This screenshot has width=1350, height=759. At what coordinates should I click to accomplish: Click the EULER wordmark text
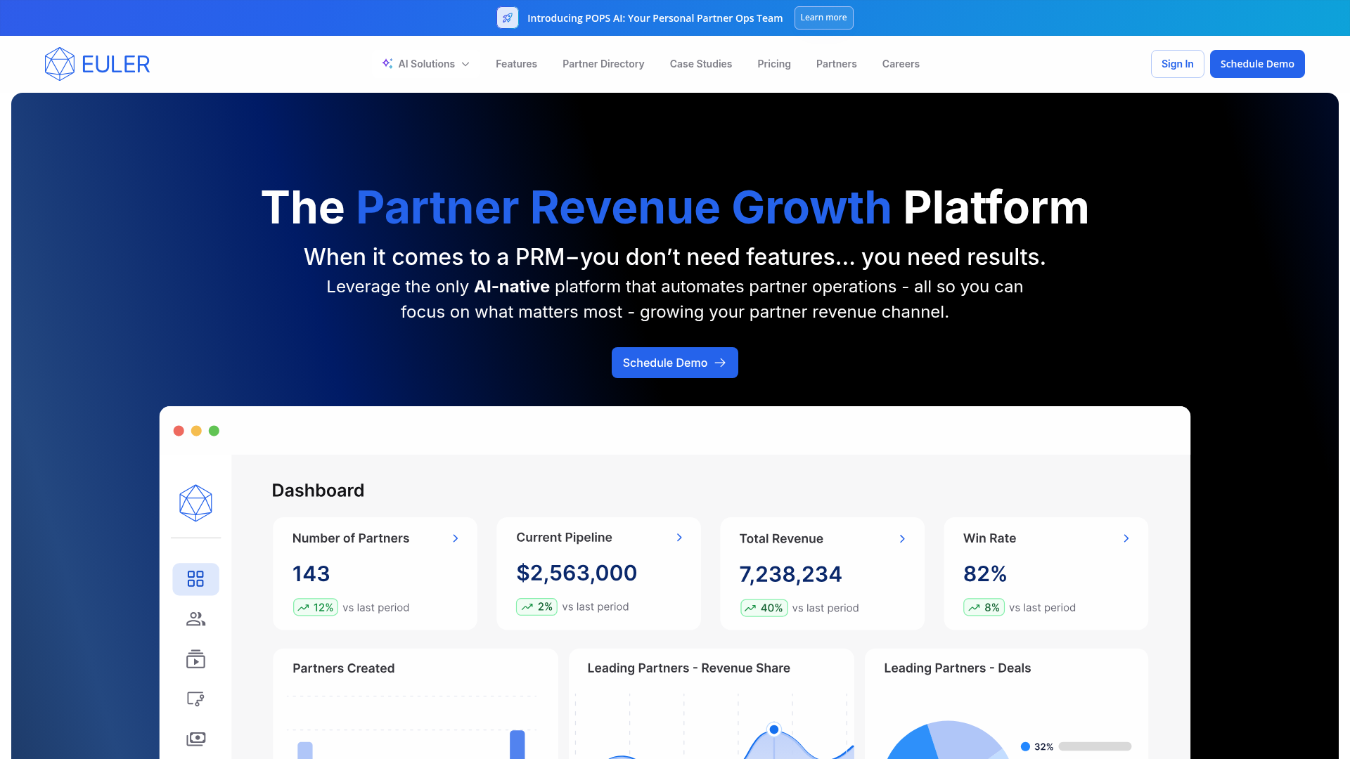(x=115, y=64)
